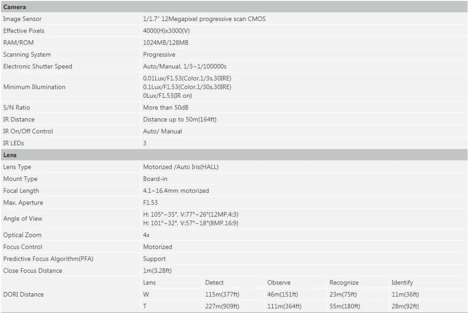Select the RAM/ROM value 1024MB/128MB
This screenshot has width=468, height=313.
tap(166, 43)
